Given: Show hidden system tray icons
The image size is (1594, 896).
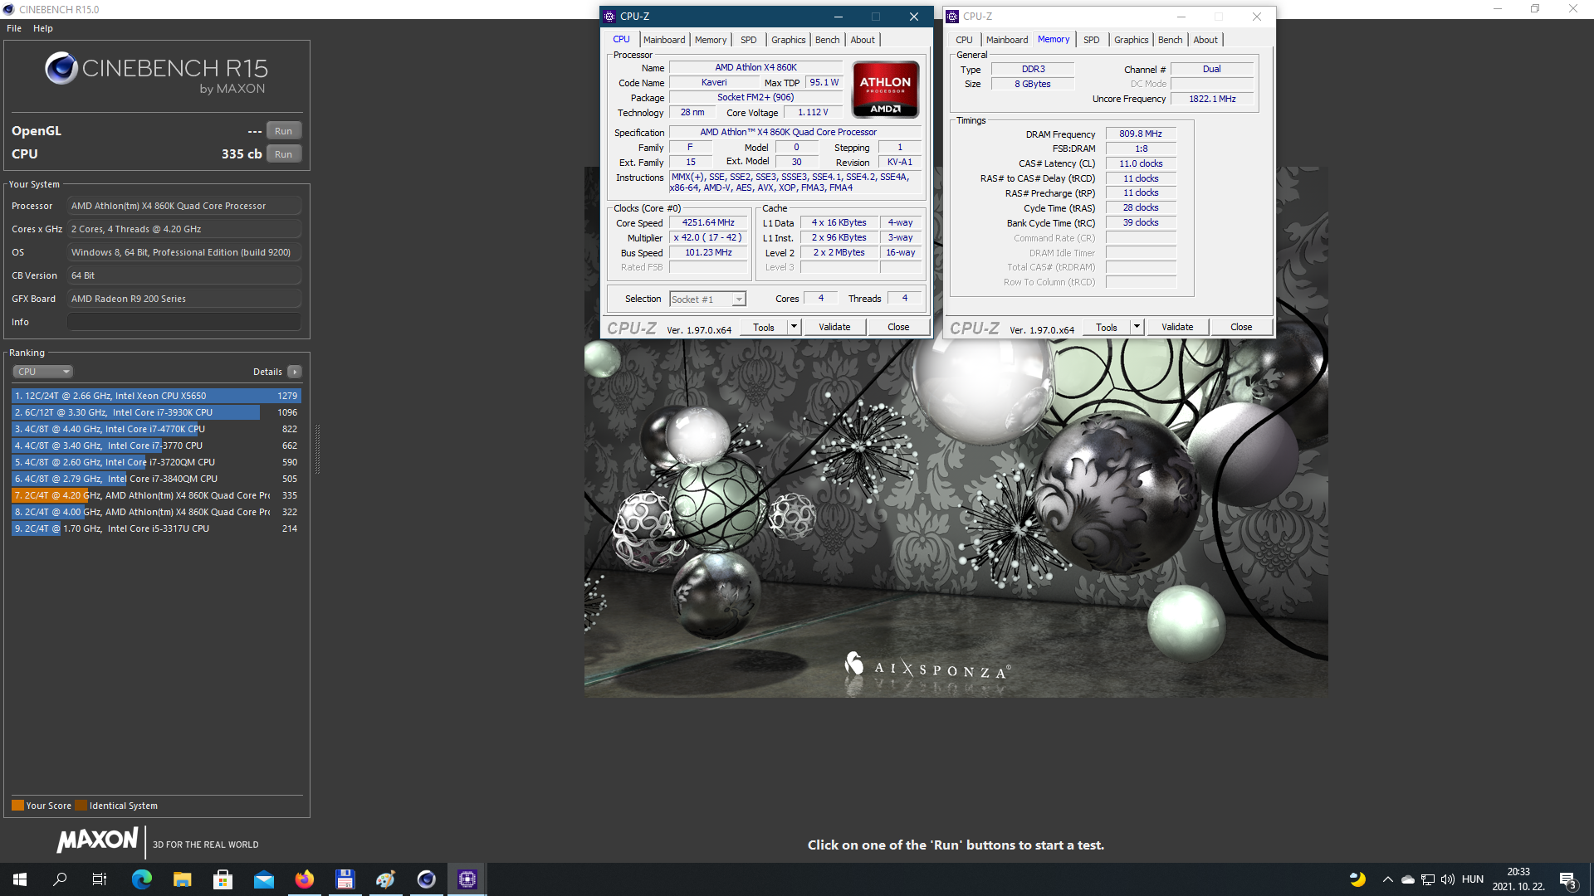Looking at the screenshot, I should (x=1387, y=879).
